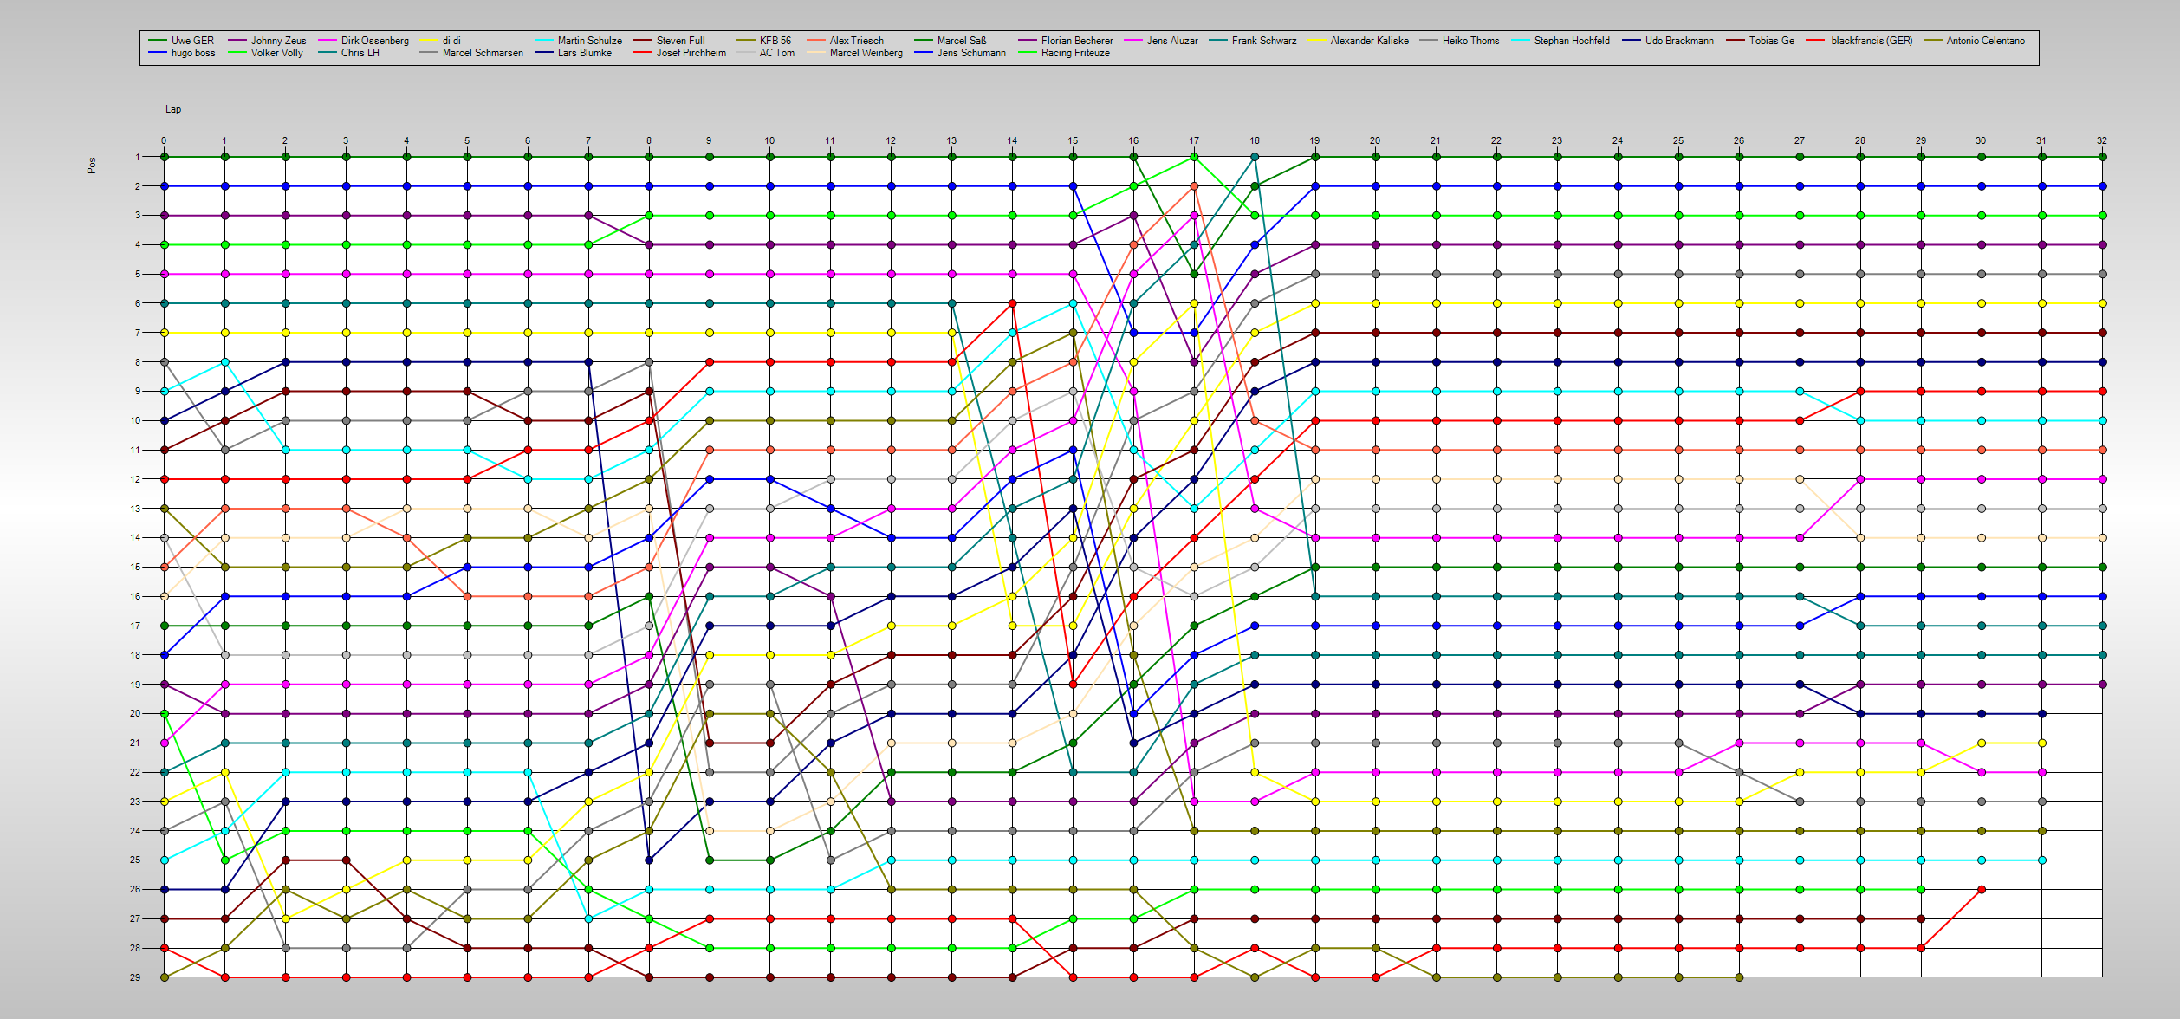Select the KFB 56 legend entry

[x=763, y=41]
